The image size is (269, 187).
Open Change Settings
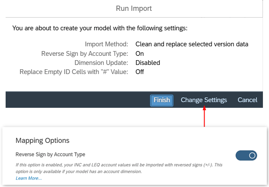(x=204, y=100)
